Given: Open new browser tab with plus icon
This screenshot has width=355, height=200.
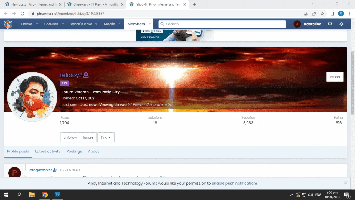Looking at the screenshot, I should [x=194, y=4].
